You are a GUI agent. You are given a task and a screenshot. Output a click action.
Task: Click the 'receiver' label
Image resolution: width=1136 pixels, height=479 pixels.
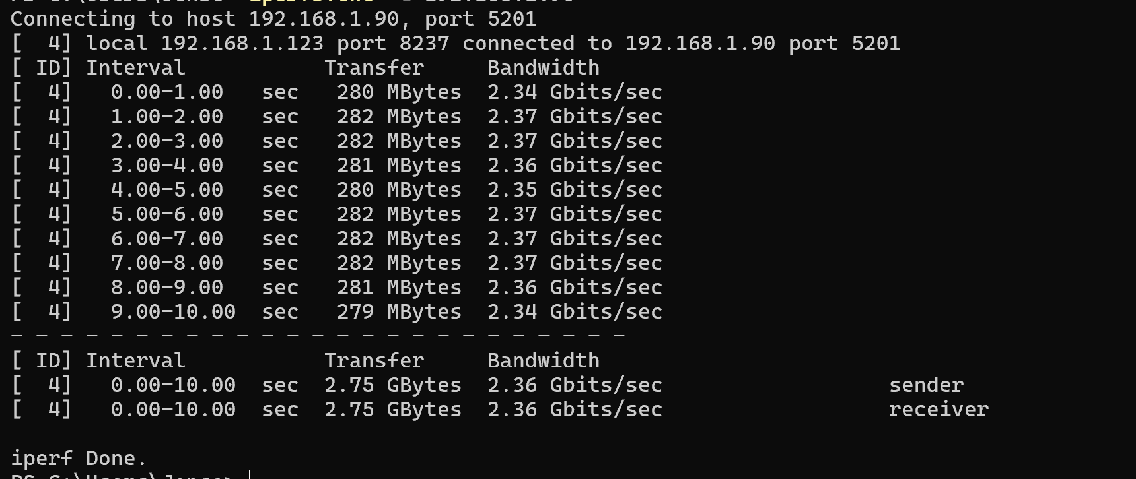(x=939, y=410)
